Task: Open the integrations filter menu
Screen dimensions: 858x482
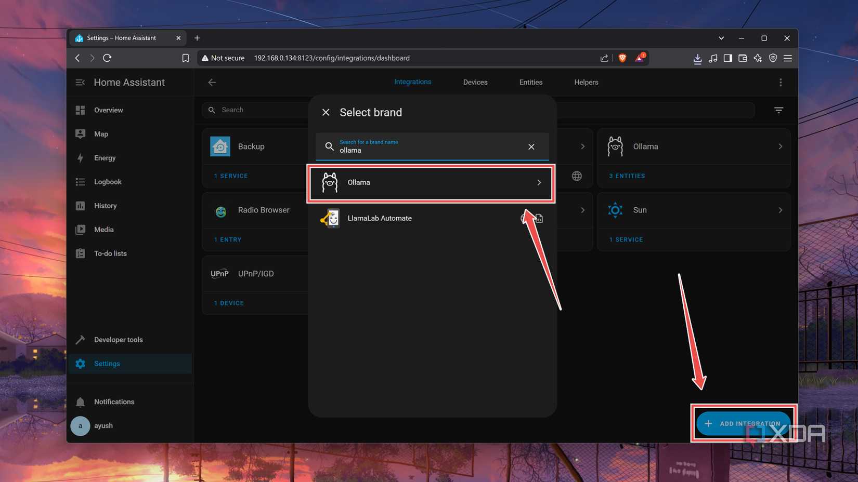Action: (778, 110)
